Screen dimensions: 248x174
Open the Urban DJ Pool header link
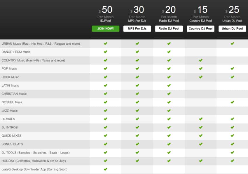(x=232, y=21)
